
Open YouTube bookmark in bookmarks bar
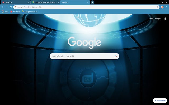[x=15, y=12]
